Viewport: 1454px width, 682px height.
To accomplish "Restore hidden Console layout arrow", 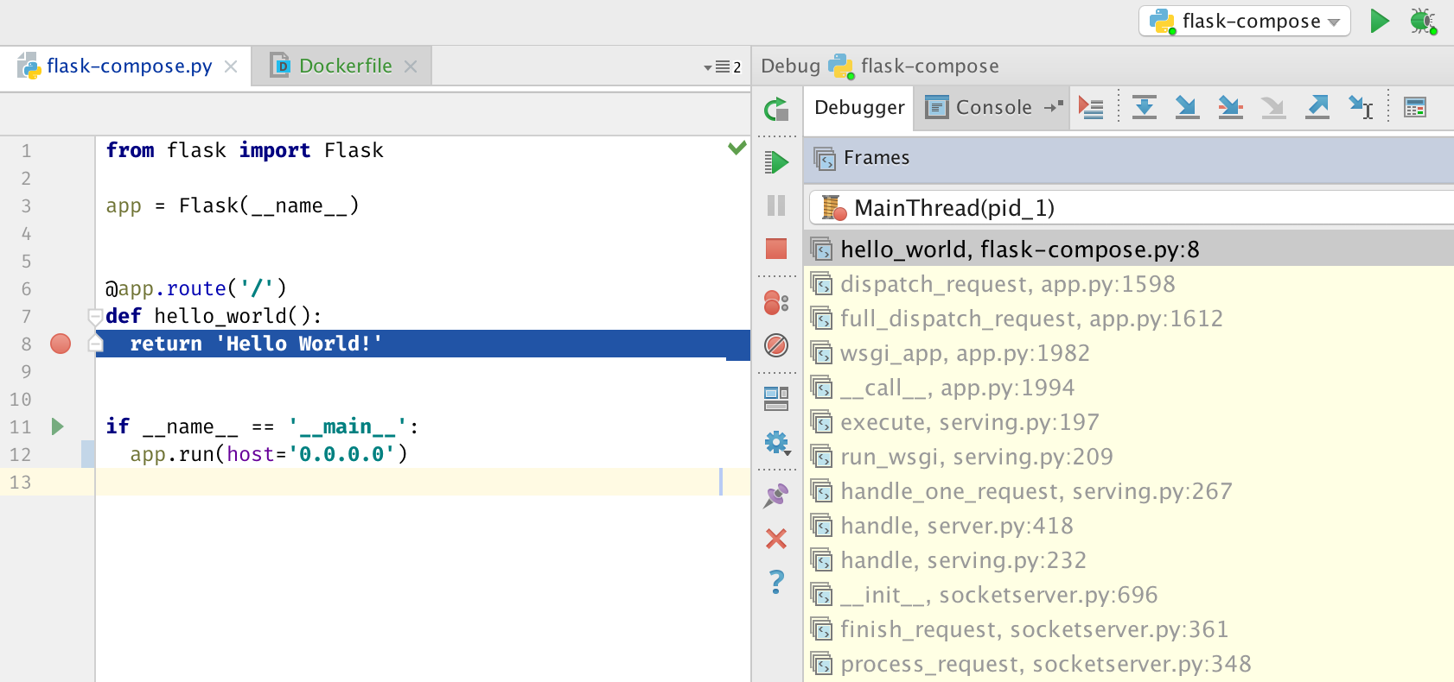I will click(1053, 107).
